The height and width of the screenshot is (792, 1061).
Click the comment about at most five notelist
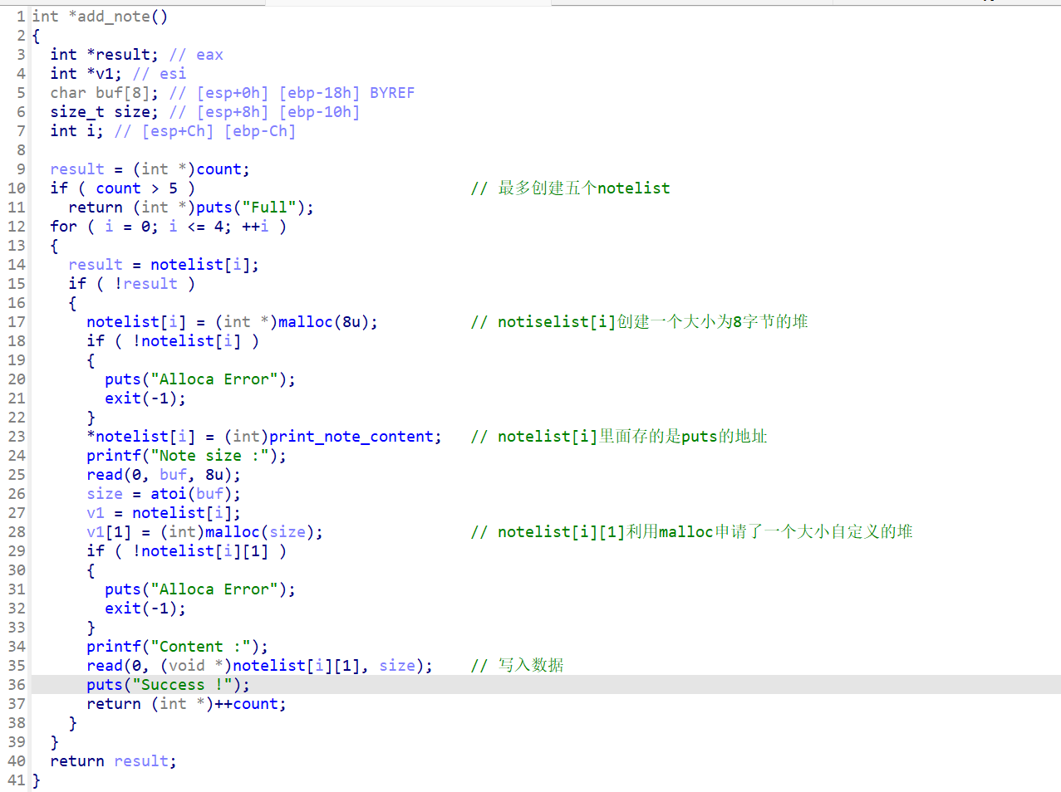pyautogui.click(x=570, y=188)
